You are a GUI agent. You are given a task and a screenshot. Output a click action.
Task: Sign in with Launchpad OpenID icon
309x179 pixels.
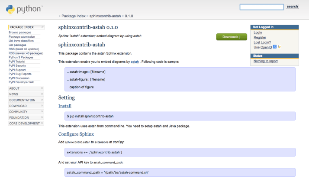[280, 47]
